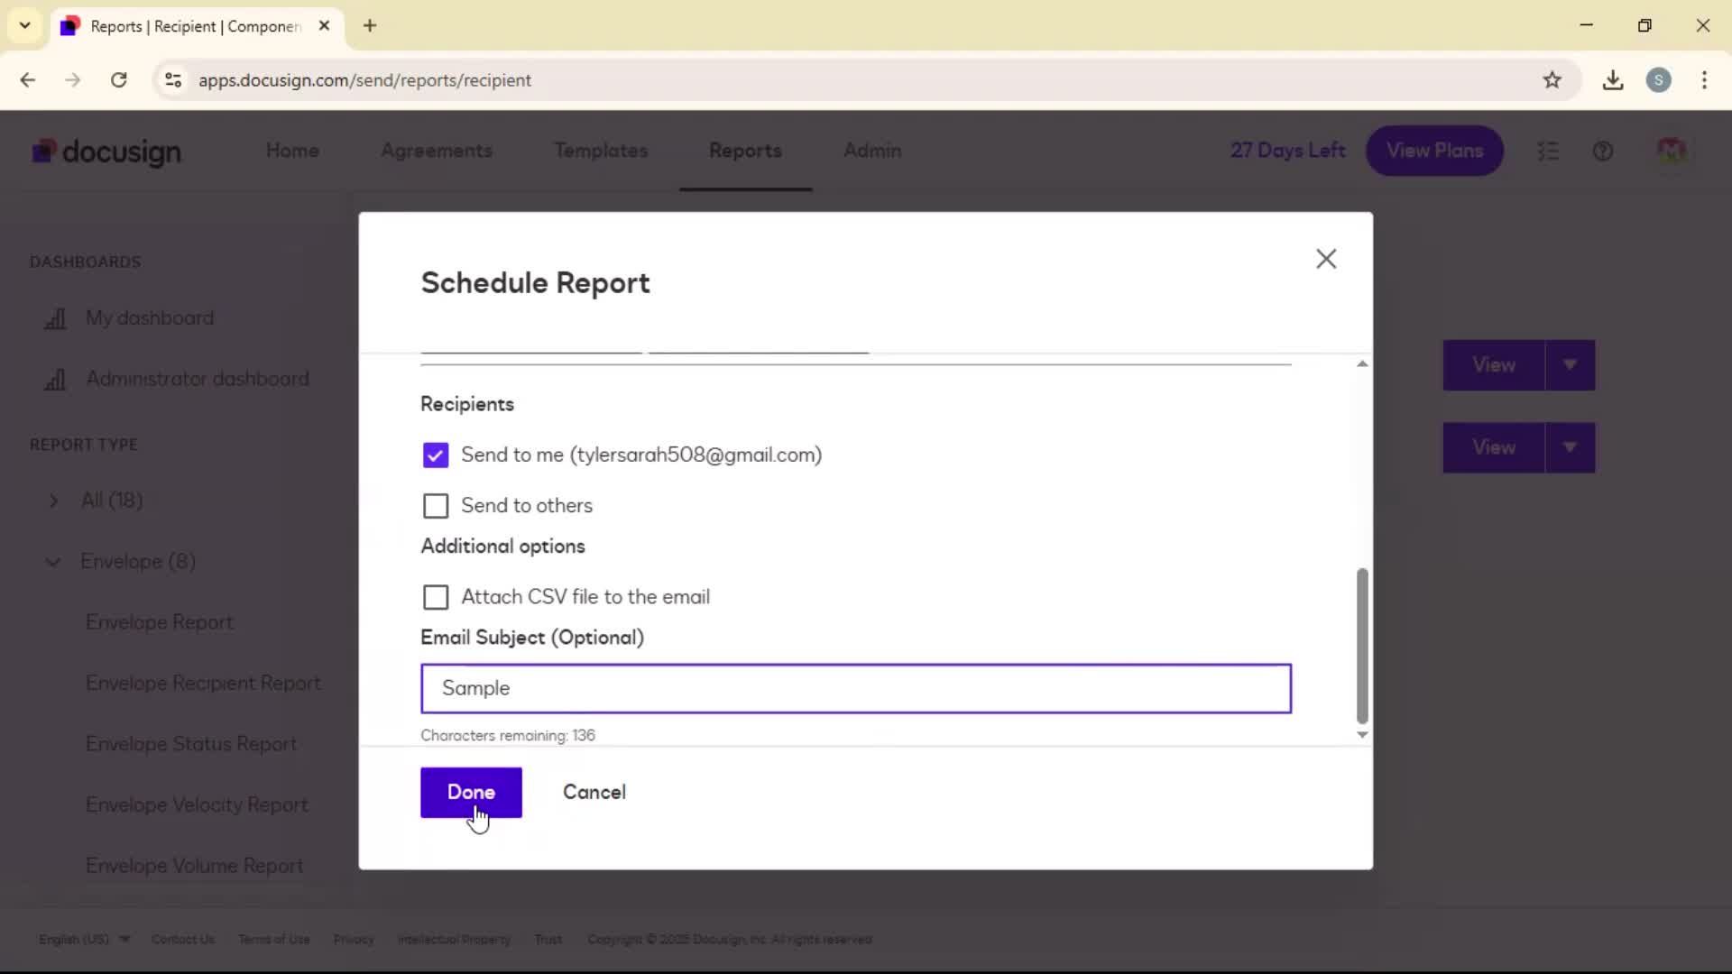
Task: View site information icon in address bar
Action: (173, 80)
